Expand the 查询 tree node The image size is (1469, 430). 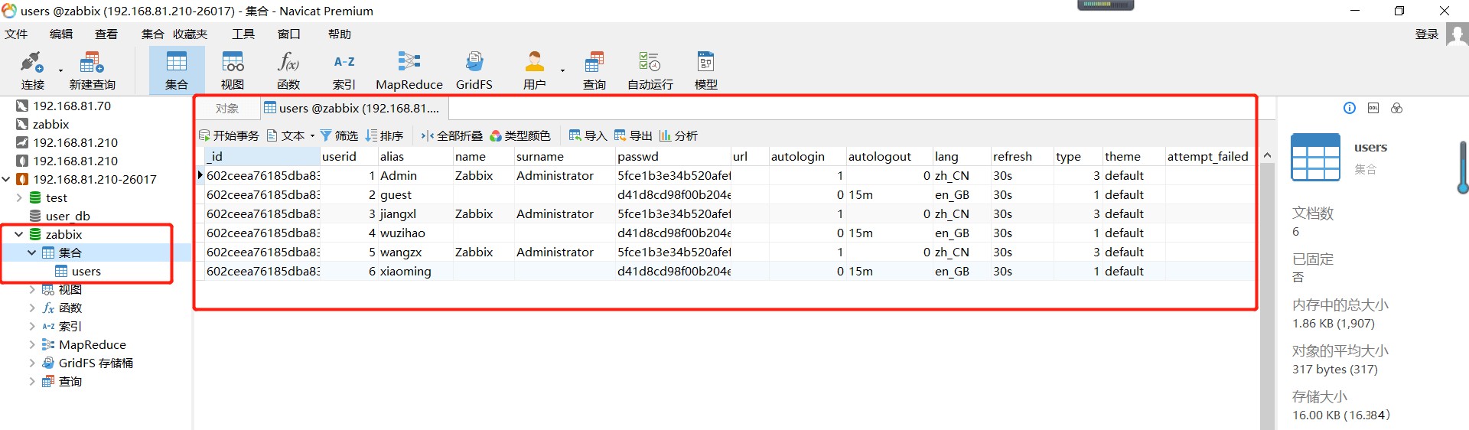point(32,381)
